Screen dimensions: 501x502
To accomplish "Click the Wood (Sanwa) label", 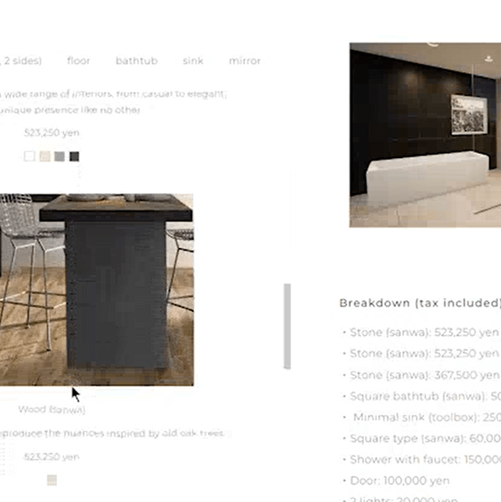I will tap(52, 410).
